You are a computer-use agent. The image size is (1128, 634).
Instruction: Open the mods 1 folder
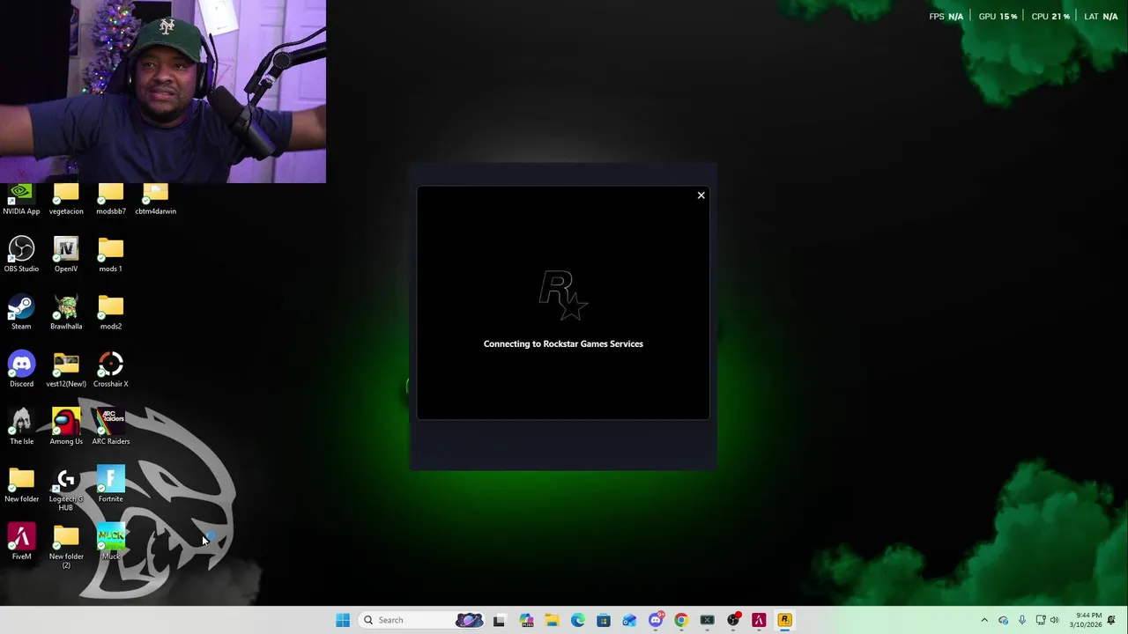coord(110,254)
